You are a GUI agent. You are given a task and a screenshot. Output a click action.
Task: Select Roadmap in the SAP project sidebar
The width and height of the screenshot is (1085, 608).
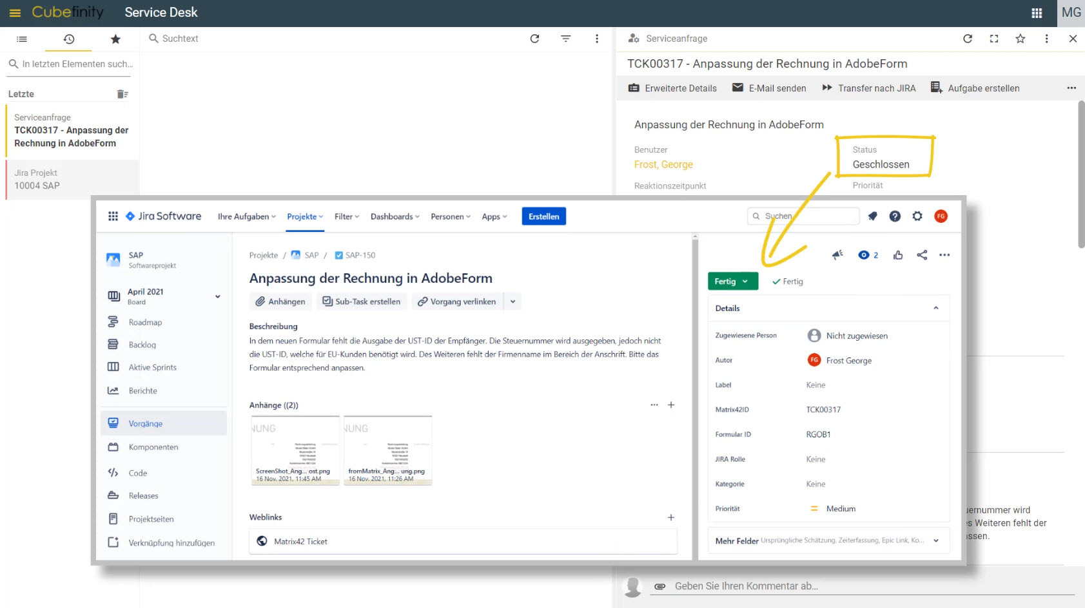tap(144, 322)
